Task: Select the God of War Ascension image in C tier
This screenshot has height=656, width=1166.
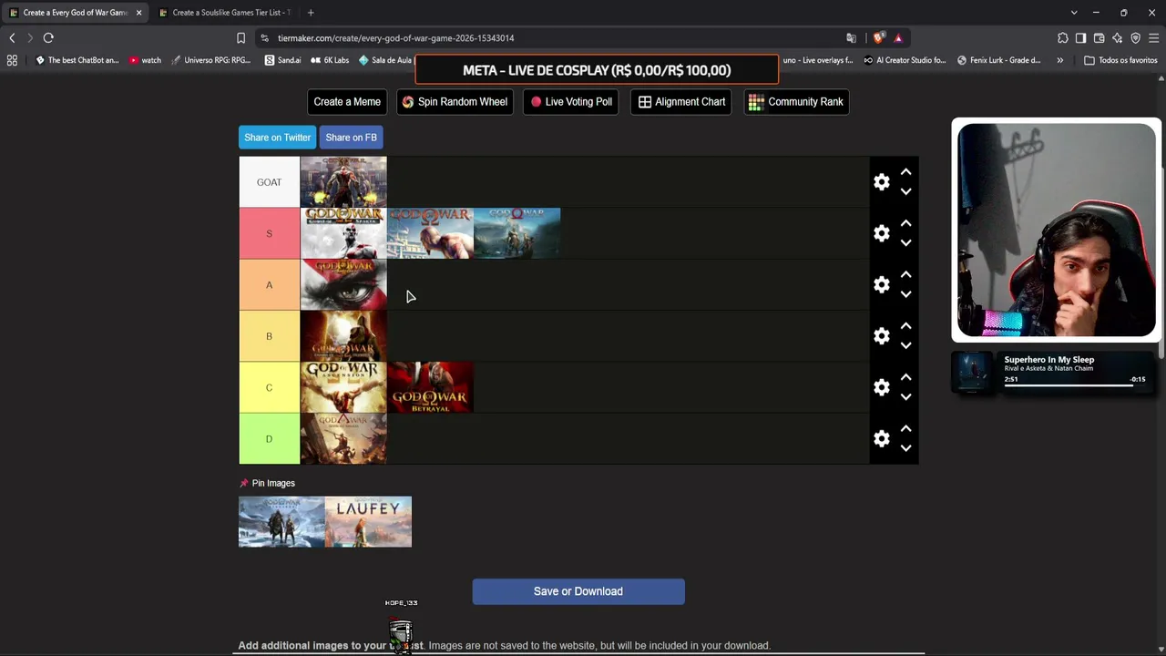Action: [343, 387]
